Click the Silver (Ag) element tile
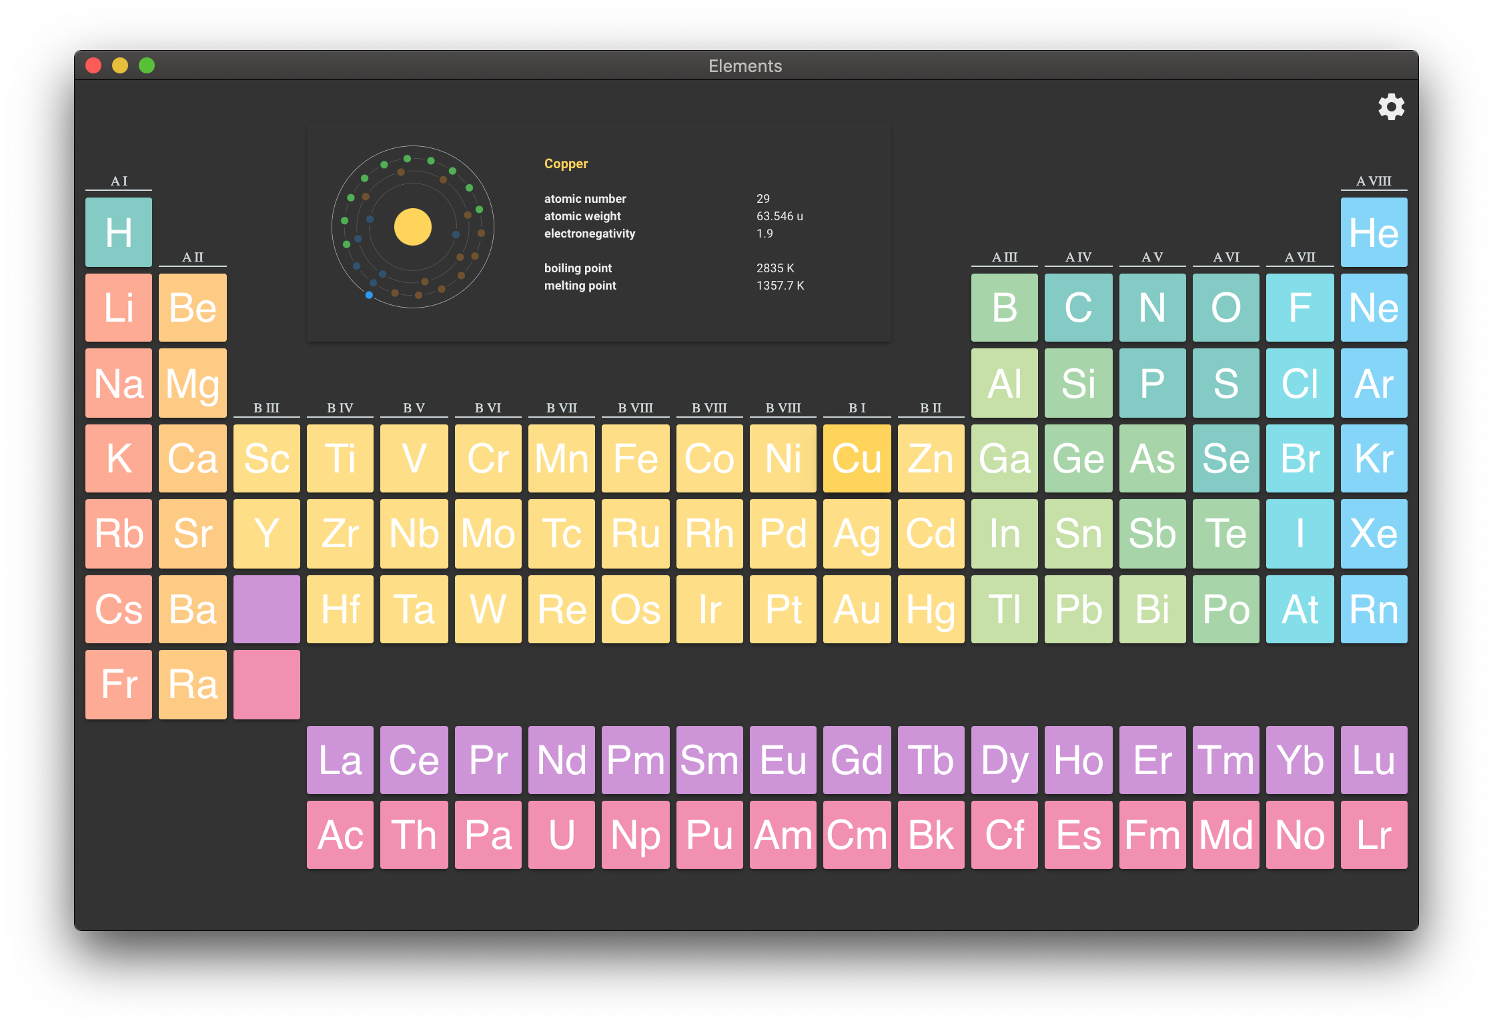This screenshot has height=1029, width=1493. click(857, 534)
